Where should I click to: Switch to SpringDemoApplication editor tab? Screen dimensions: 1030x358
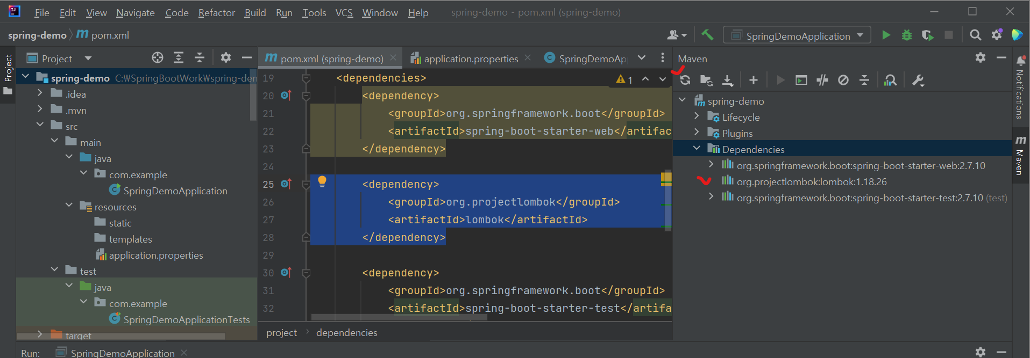pyautogui.click(x=585, y=59)
